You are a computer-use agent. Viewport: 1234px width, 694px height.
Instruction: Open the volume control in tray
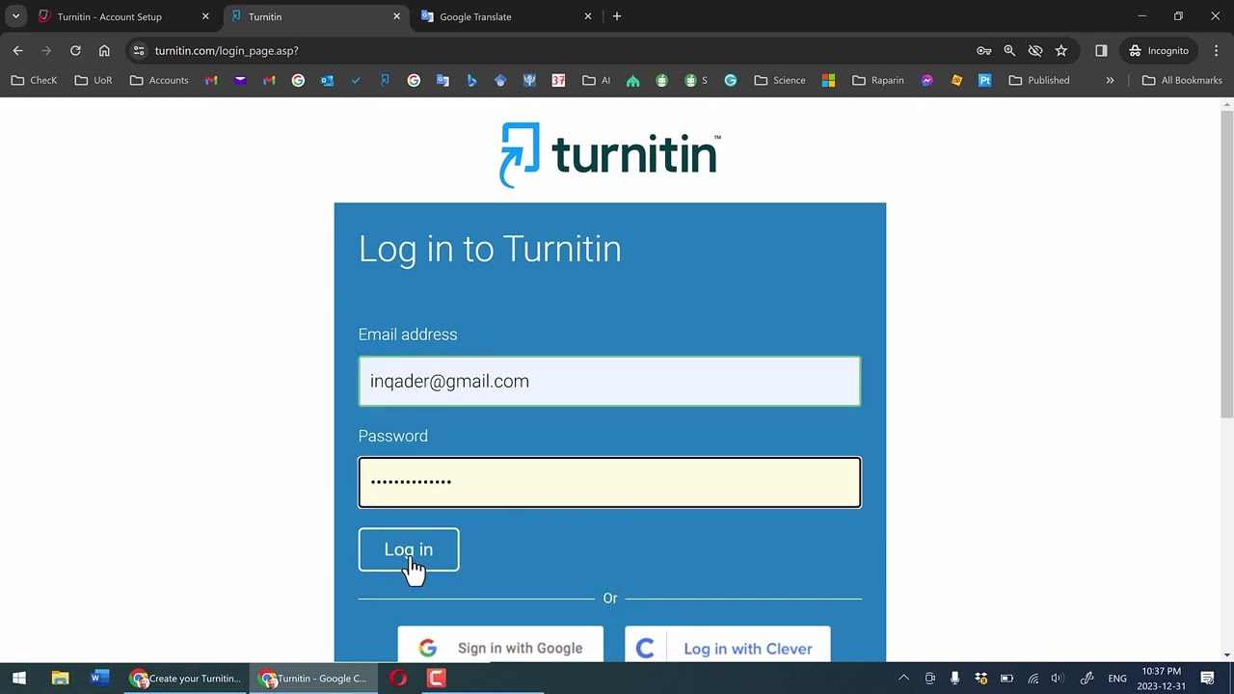1058,679
